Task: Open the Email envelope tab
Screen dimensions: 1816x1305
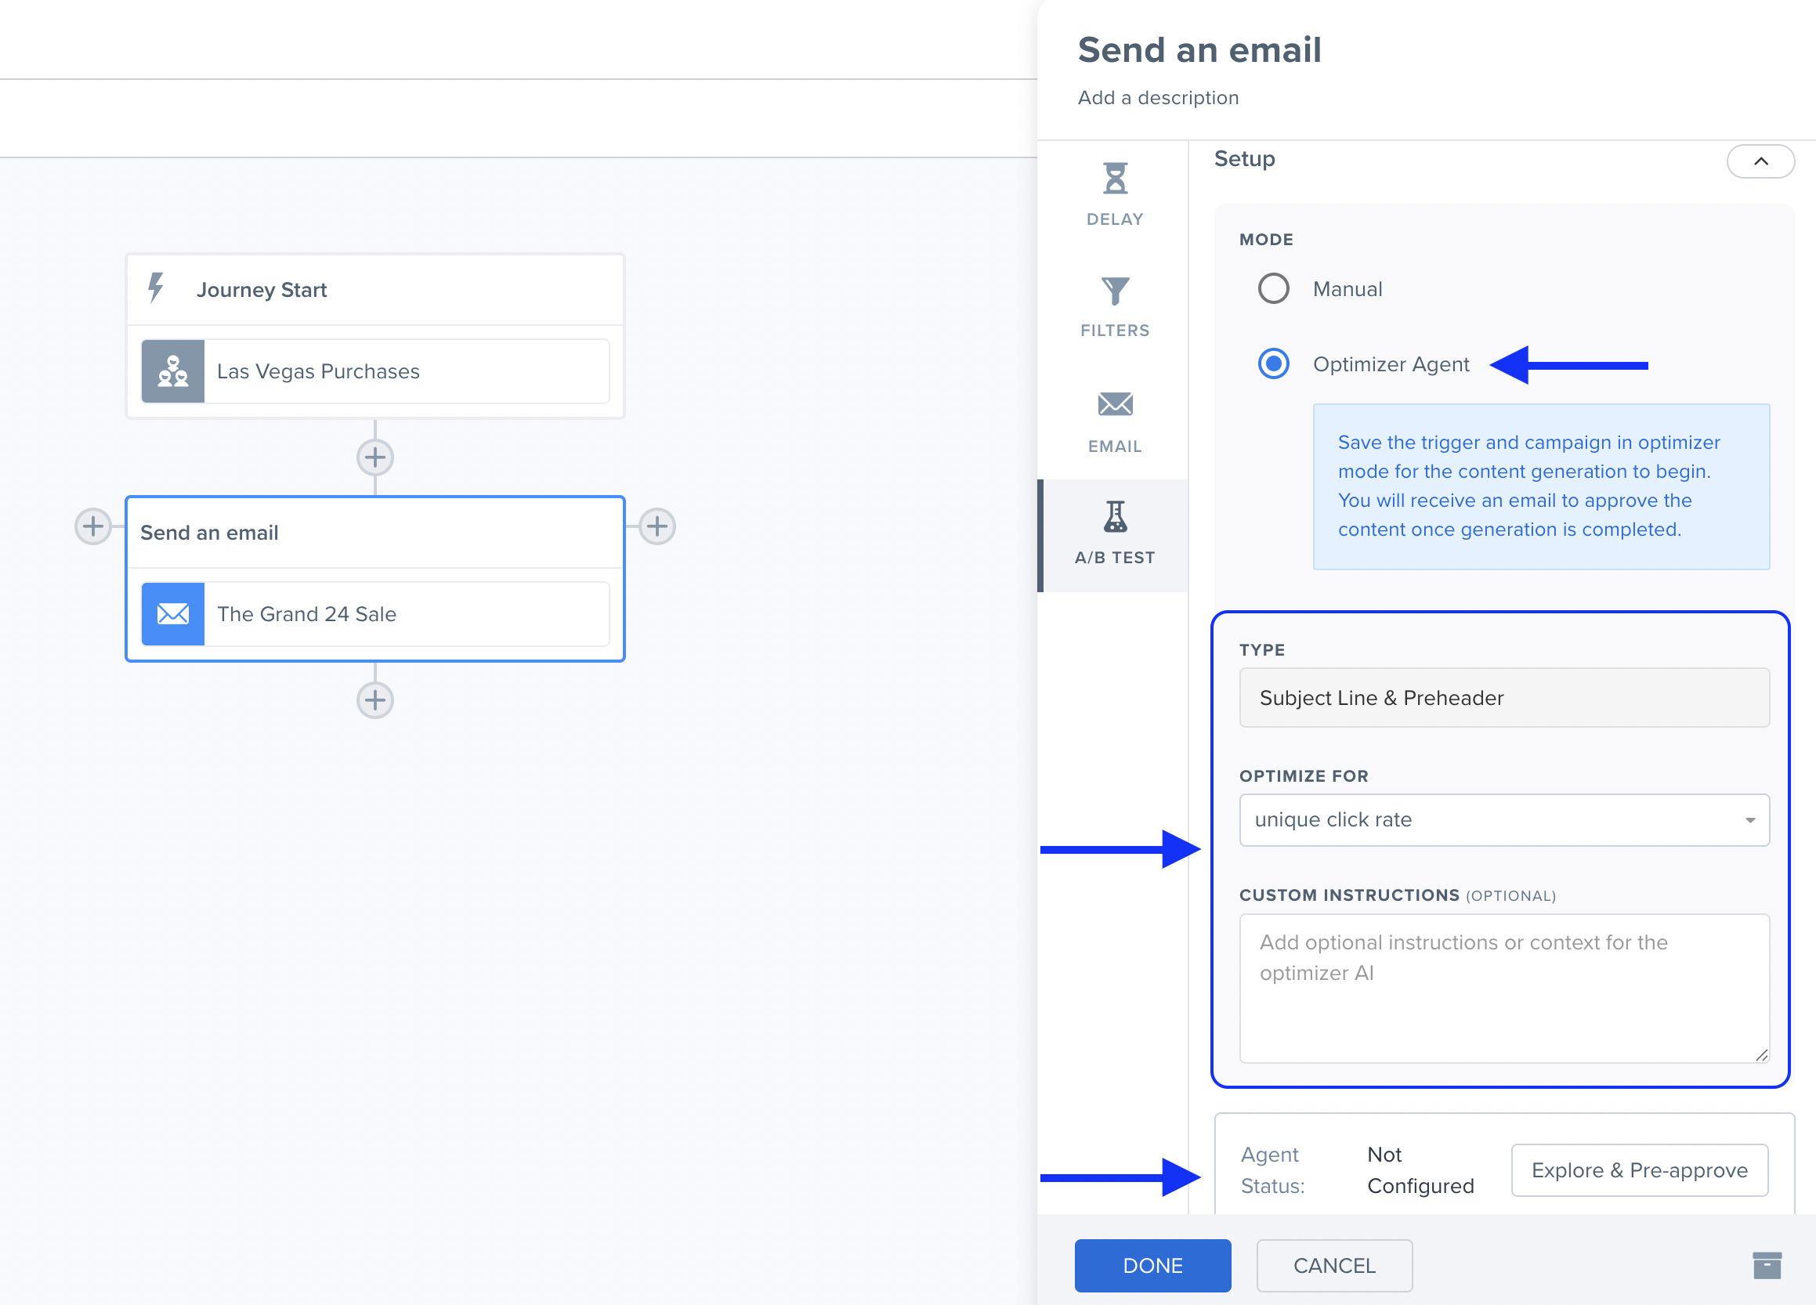Action: tap(1115, 421)
